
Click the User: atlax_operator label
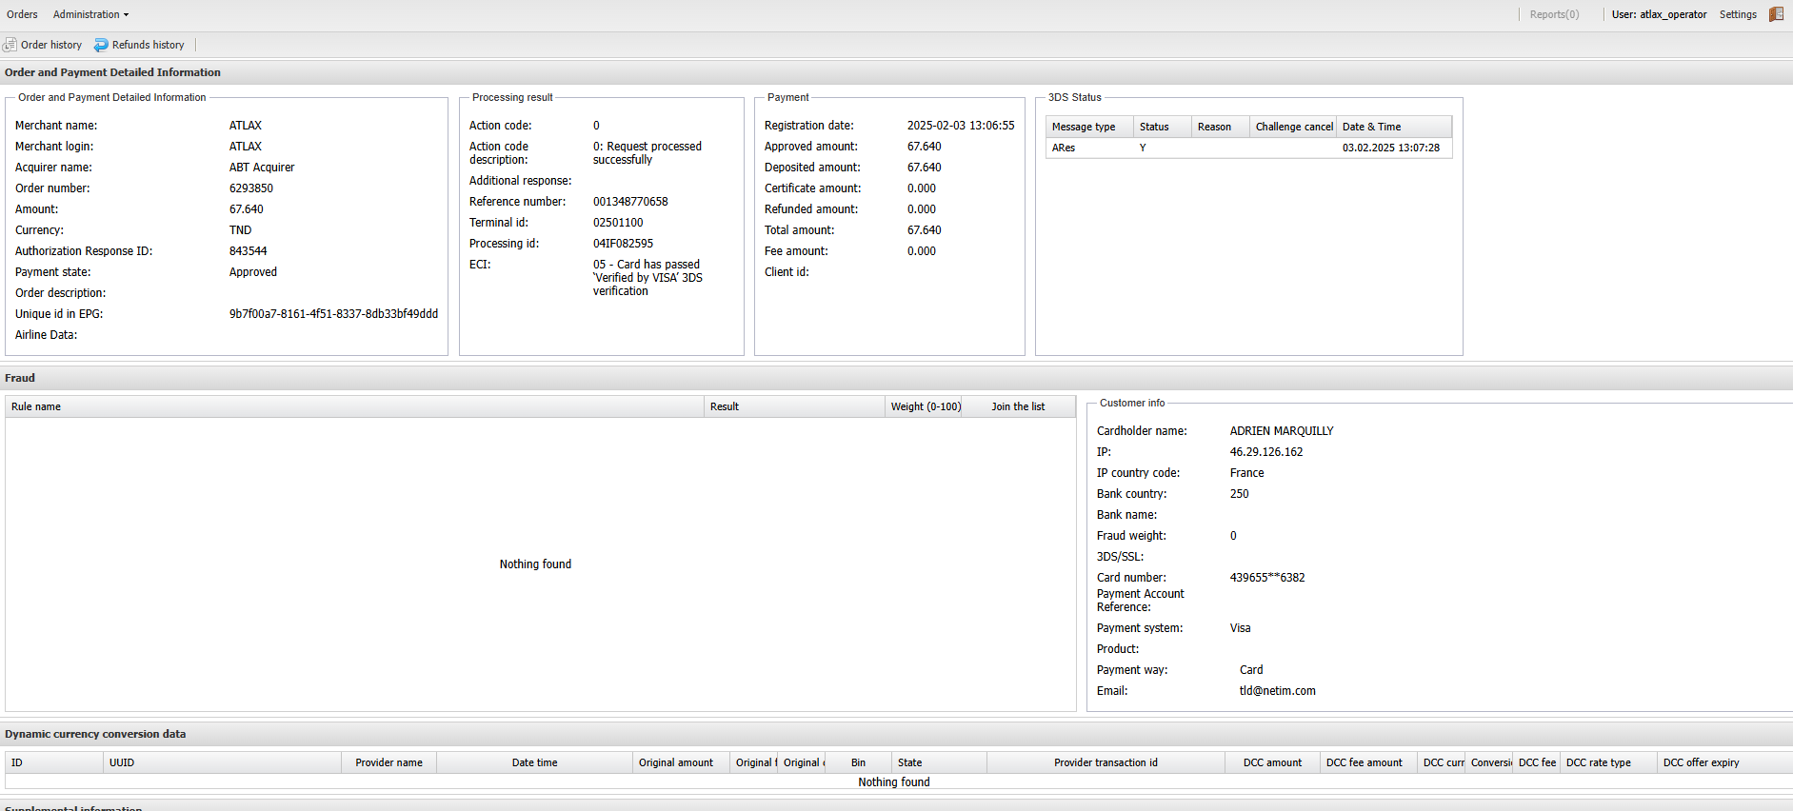point(1659,14)
